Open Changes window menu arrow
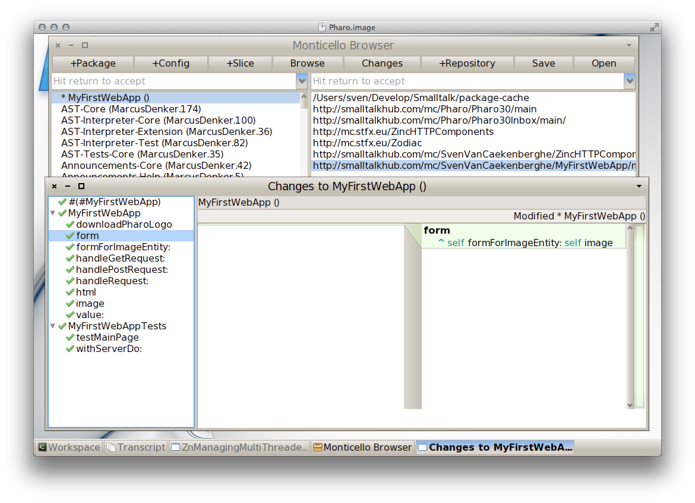The image size is (695, 503). (639, 186)
